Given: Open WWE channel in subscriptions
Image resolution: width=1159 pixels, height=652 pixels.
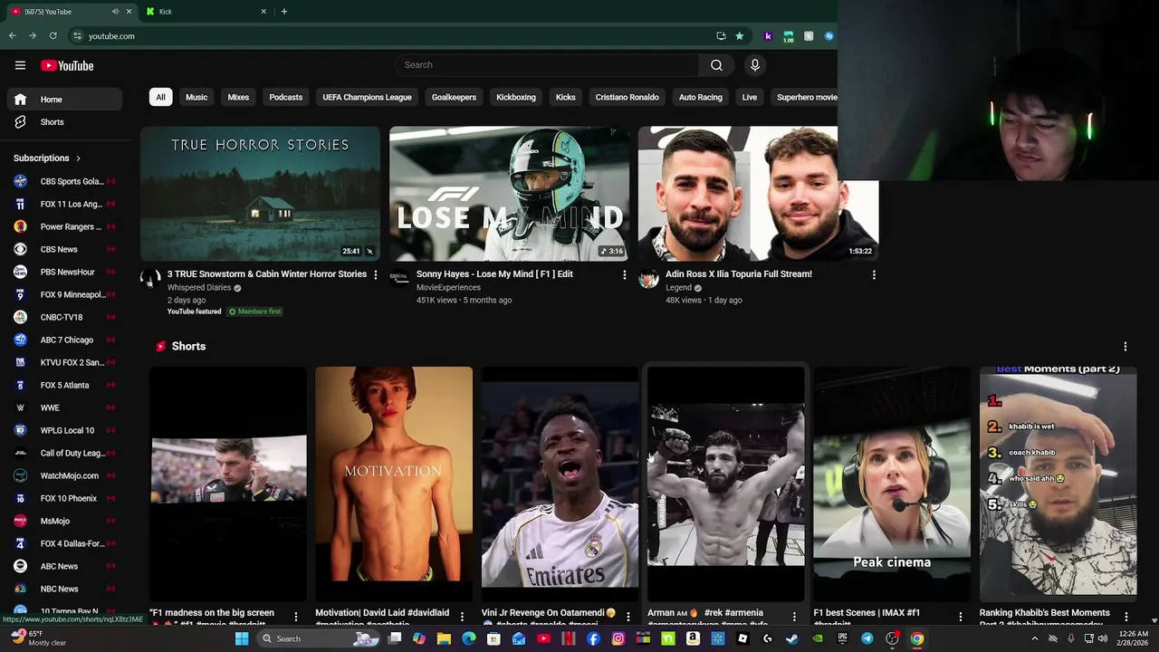Looking at the screenshot, I should pyautogui.click(x=63, y=407).
